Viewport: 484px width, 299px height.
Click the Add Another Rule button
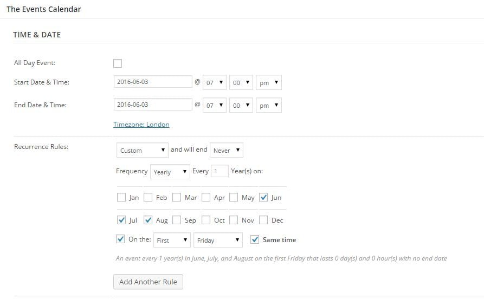149,282
